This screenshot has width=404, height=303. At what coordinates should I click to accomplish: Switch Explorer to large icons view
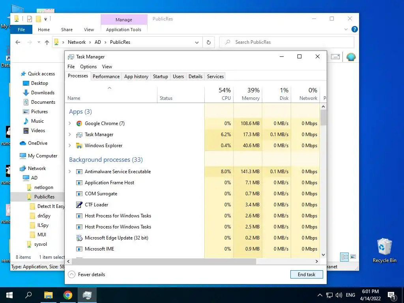coord(353,256)
